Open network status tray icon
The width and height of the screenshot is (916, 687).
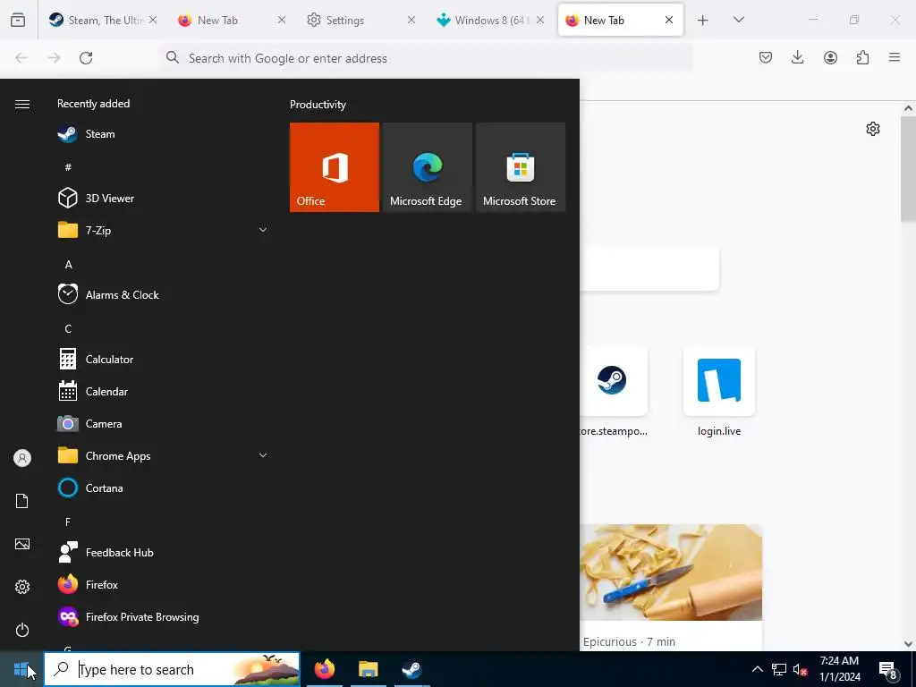click(779, 669)
